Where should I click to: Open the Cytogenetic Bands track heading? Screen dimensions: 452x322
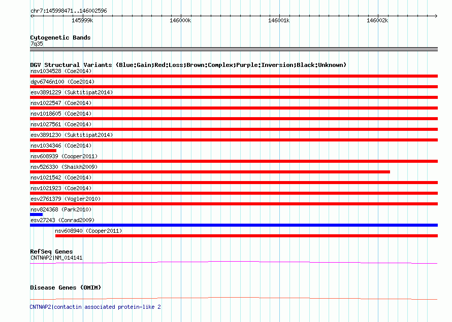pos(60,38)
